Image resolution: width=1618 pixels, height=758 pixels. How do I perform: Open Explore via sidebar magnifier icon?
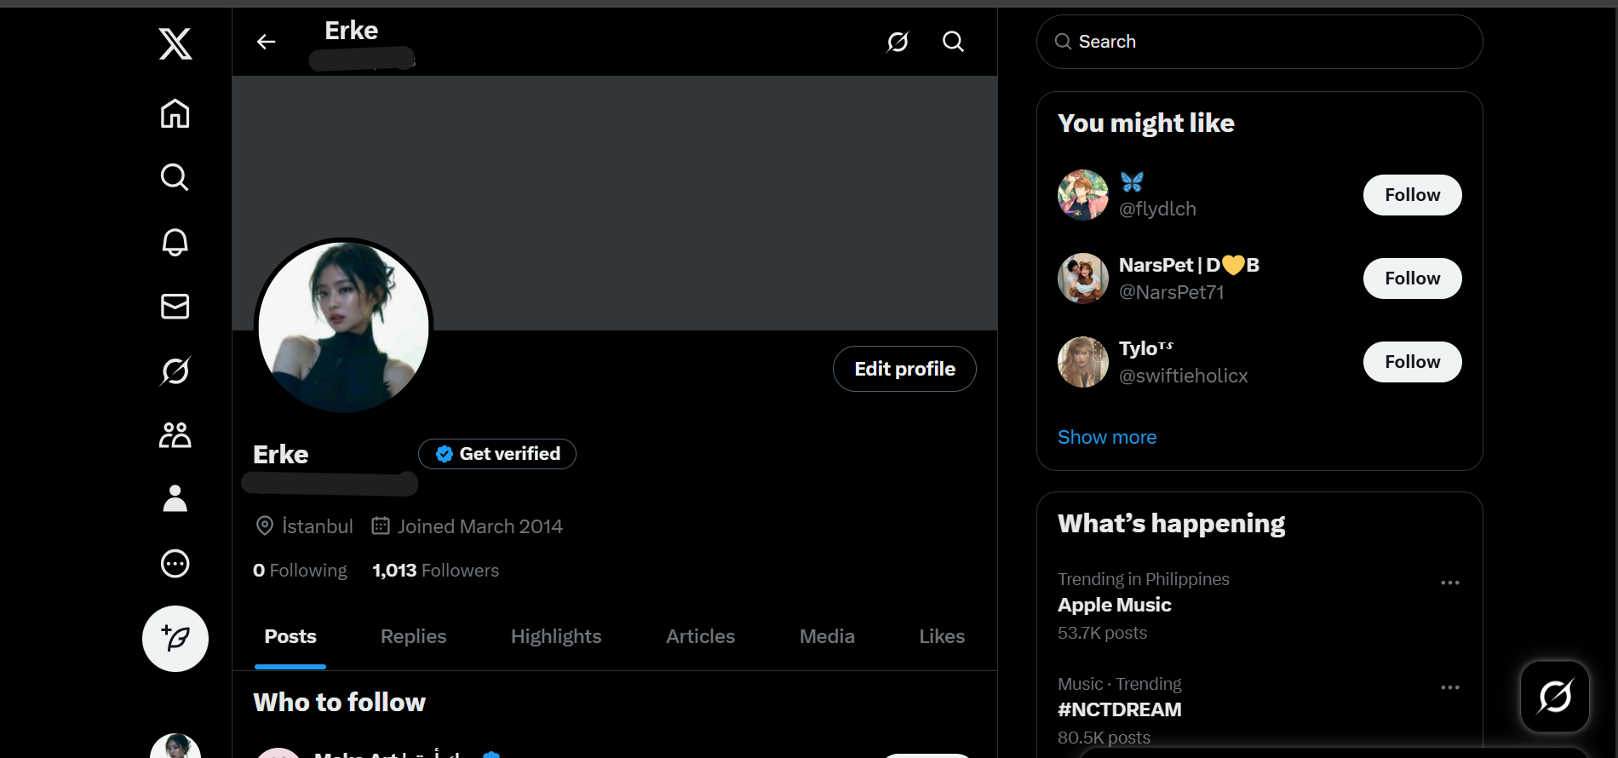click(x=175, y=177)
